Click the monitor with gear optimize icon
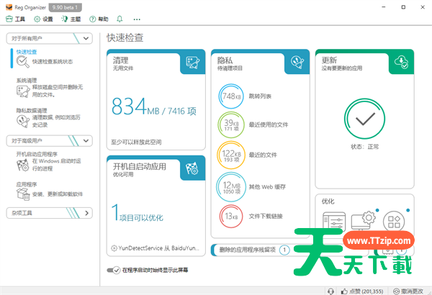432x295 pixels. click(364, 220)
